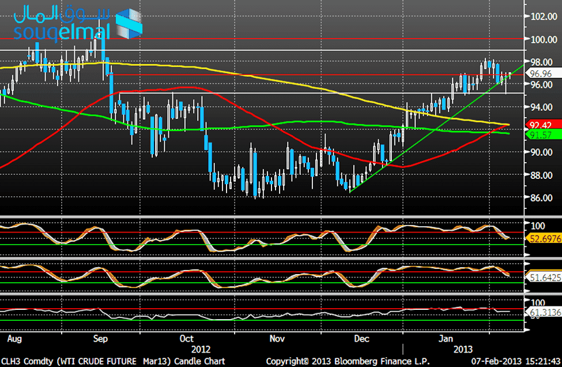Click the 2012 year label

pos(201,350)
